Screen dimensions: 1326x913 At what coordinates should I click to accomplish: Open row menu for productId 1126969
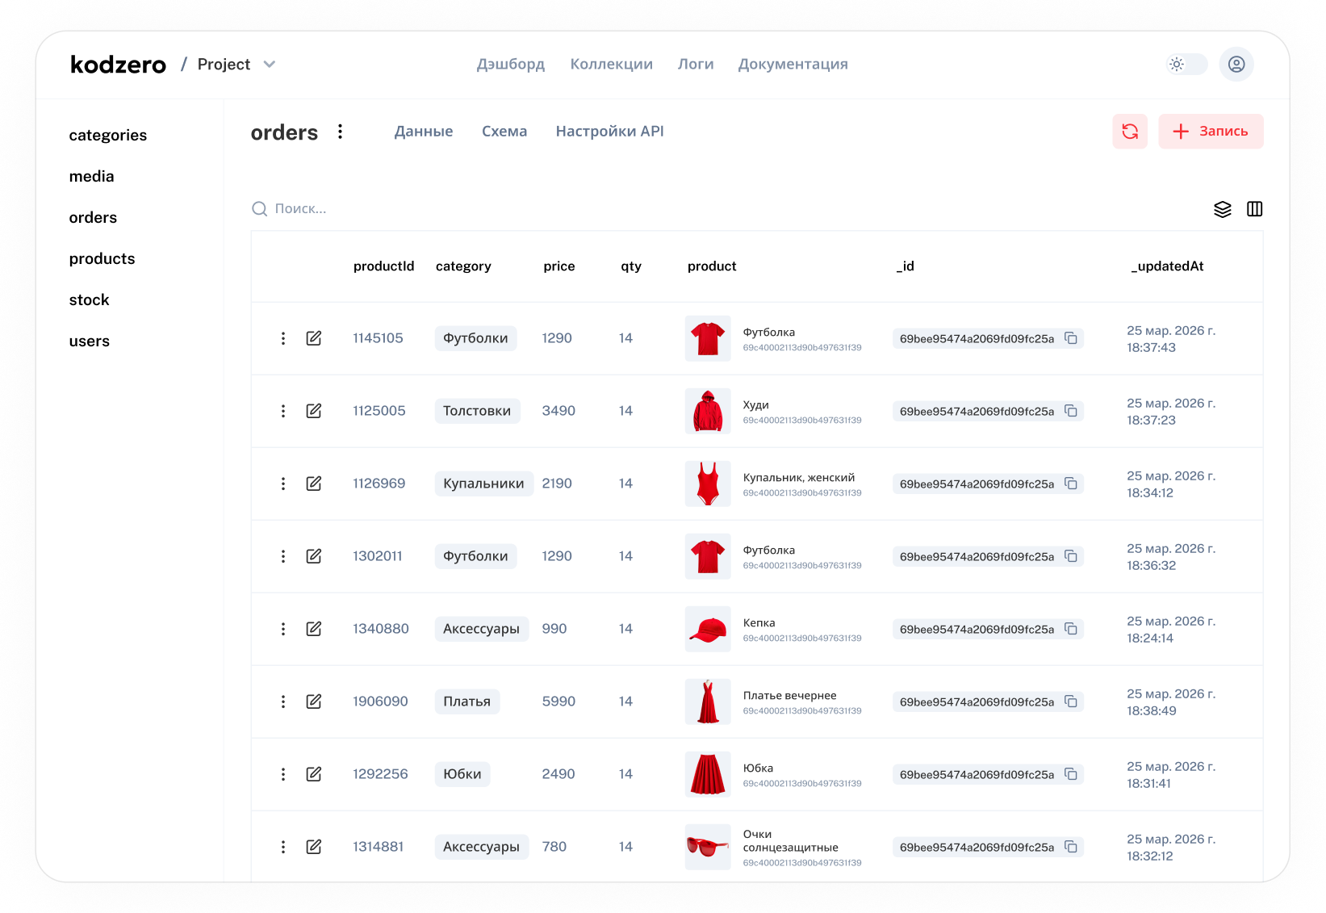click(x=283, y=484)
